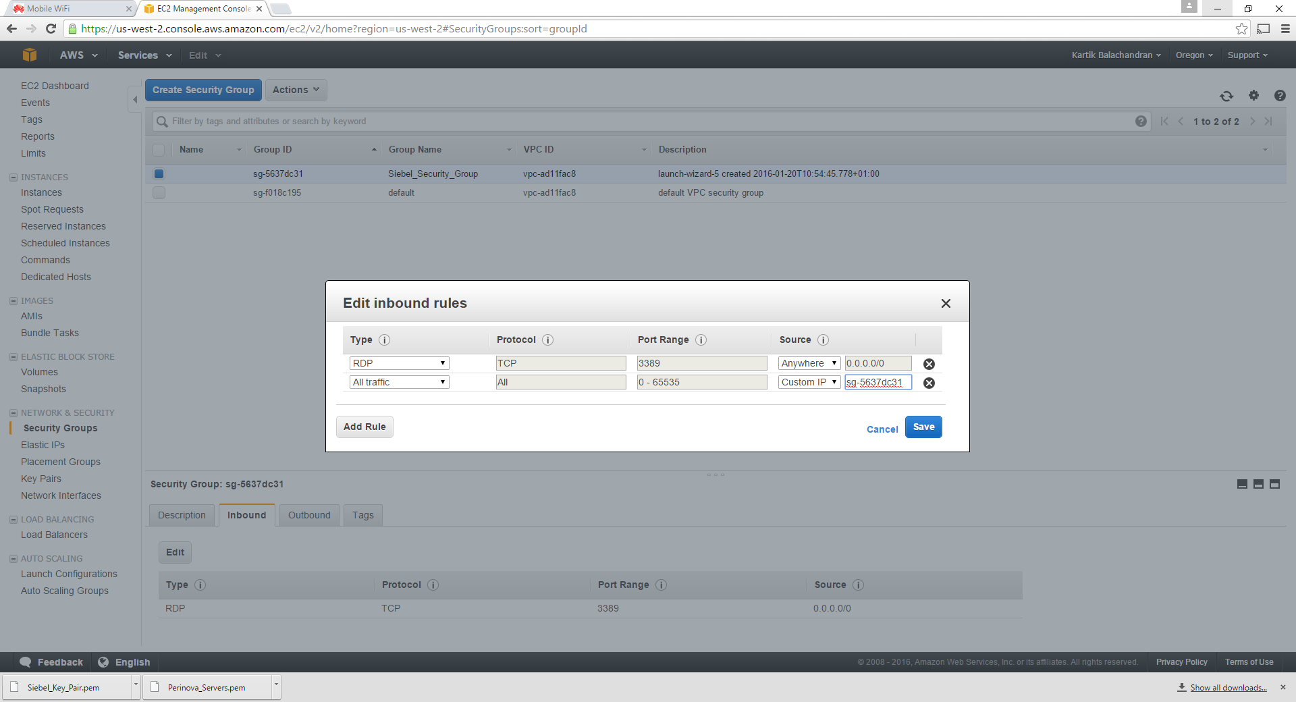Open the Actions dropdown button
Image resolution: width=1296 pixels, height=702 pixels.
click(296, 90)
